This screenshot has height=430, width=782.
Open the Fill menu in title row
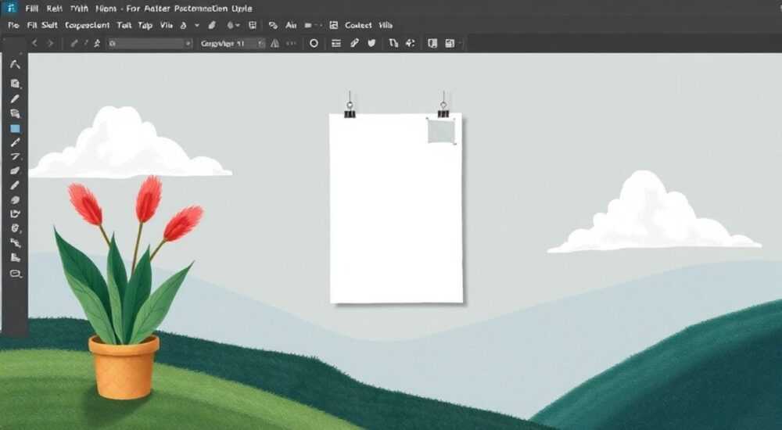click(31, 9)
